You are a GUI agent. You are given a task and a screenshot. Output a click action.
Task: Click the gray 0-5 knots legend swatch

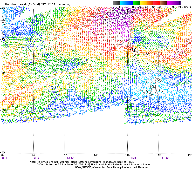tap(116, 3)
